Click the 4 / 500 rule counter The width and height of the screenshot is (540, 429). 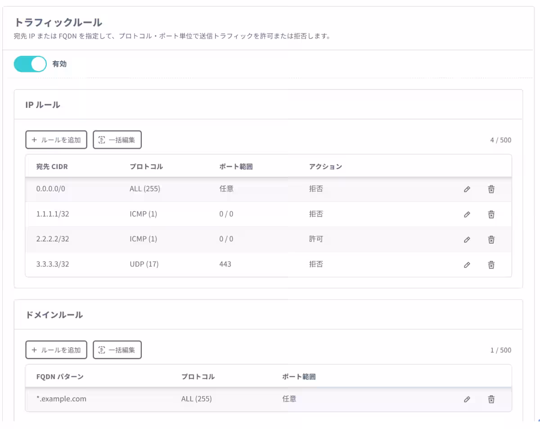[500, 140]
